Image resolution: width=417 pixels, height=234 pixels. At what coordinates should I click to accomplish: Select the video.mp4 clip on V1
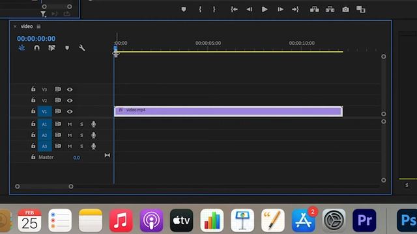(x=229, y=111)
